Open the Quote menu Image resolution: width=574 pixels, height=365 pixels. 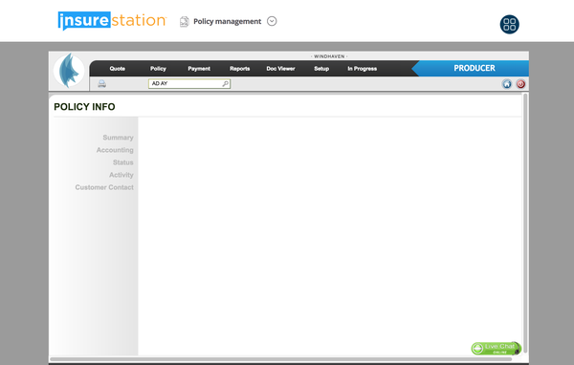coord(117,69)
